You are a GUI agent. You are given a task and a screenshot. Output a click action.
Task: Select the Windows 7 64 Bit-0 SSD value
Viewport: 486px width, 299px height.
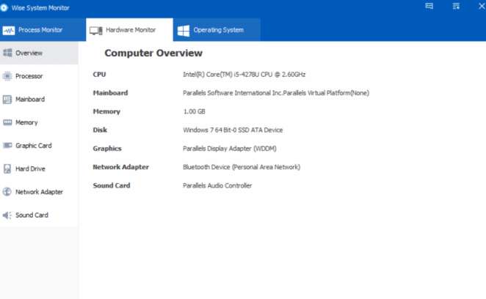tap(233, 130)
